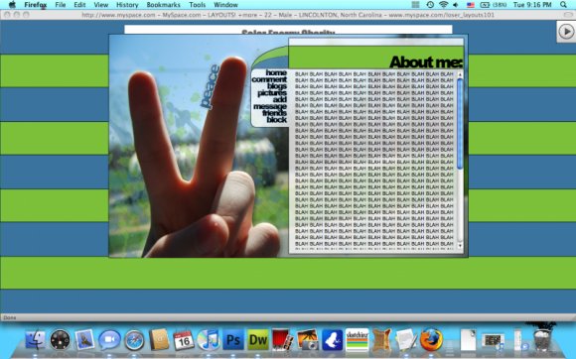Open the Mail stamp icon in Dock
This screenshot has width=576, height=359.
[x=84, y=340]
